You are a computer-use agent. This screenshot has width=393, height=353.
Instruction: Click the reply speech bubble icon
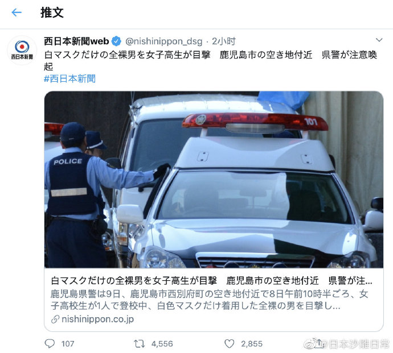(x=50, y=343)
